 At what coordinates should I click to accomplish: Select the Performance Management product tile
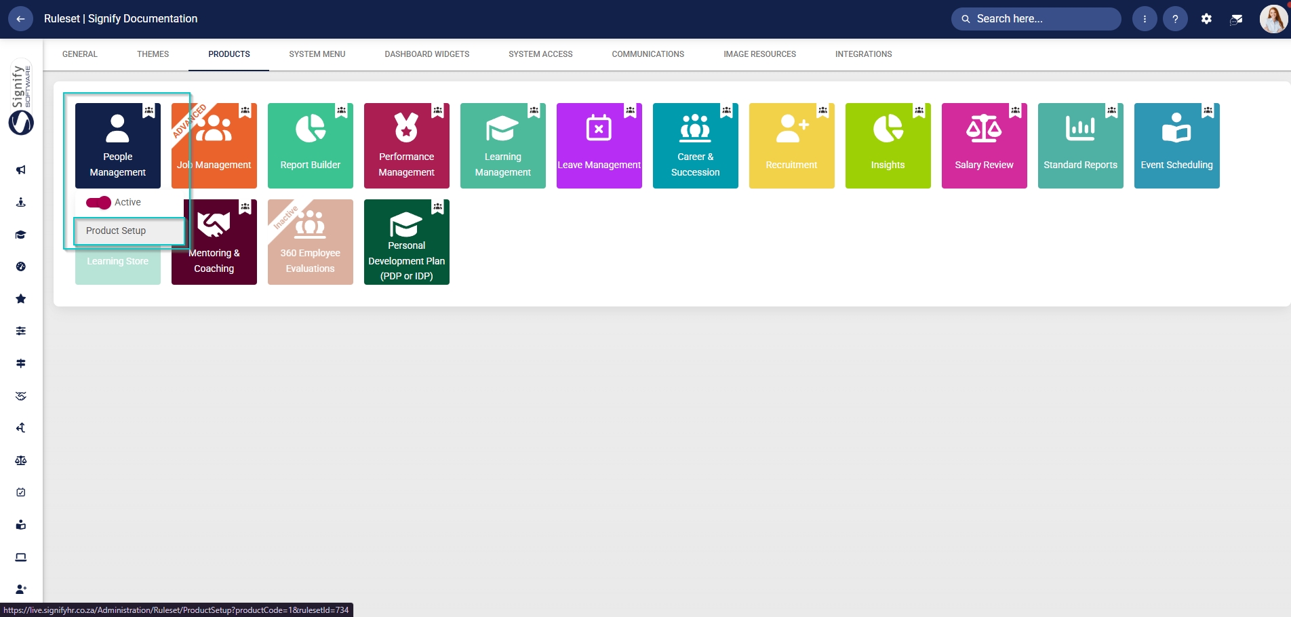pos(407,146)
